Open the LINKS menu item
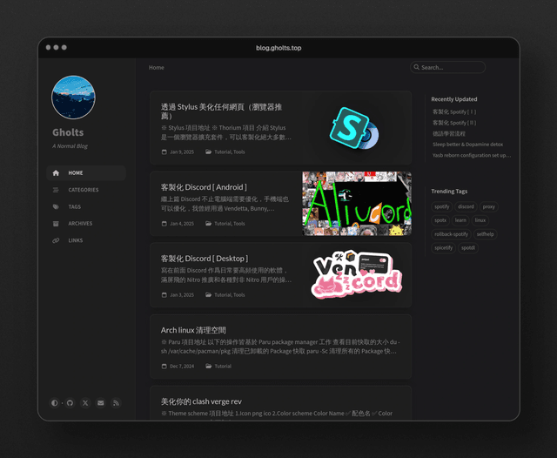Image resolution: width=557 pixels, height=458 pixels. [x=86, y=240]
